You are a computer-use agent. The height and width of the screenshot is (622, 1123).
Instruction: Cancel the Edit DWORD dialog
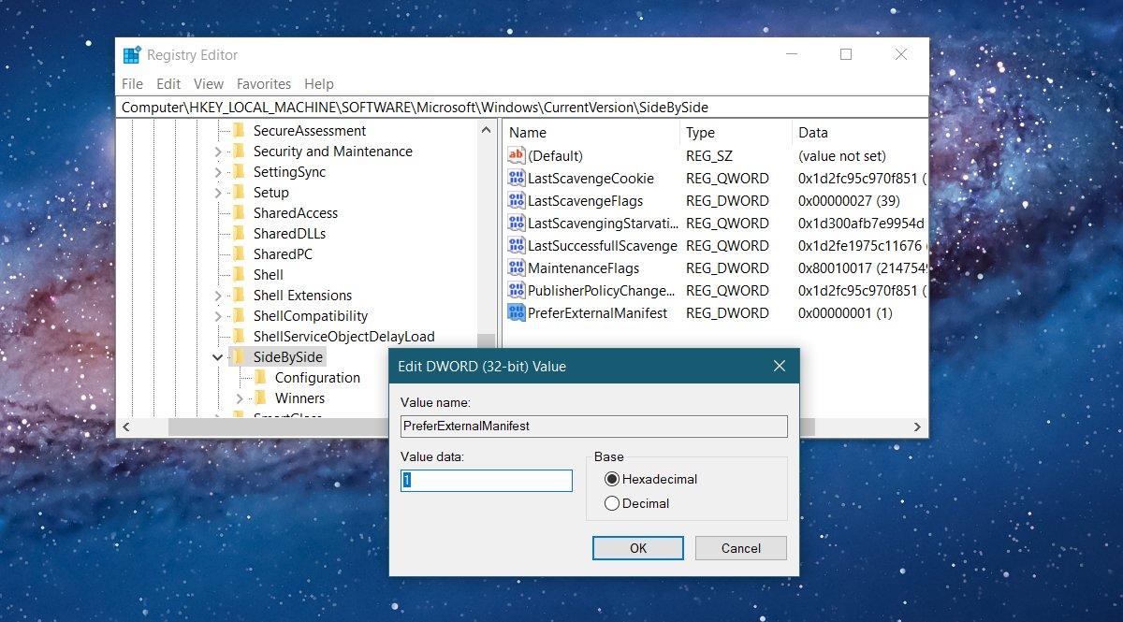click(741, 548)
